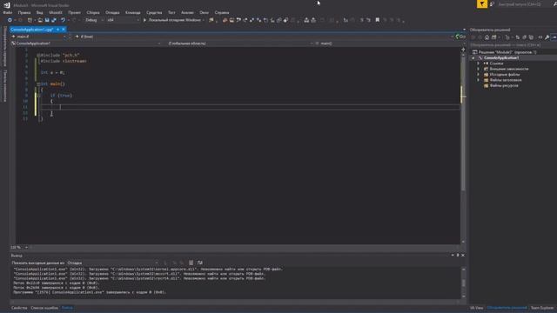Switch to the Свойства bottom tab
The width and height of the screenshot is (557, 313).
pos(19,308)
